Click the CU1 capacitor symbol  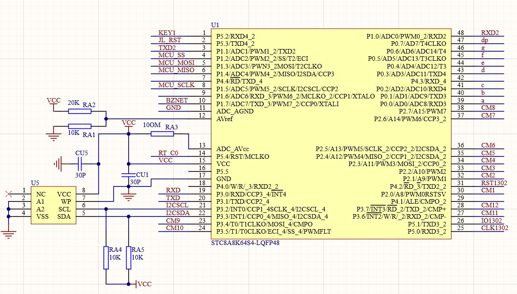129,175
